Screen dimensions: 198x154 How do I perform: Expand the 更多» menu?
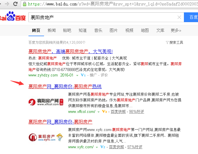pyautogui.click(x=176, y=30)
